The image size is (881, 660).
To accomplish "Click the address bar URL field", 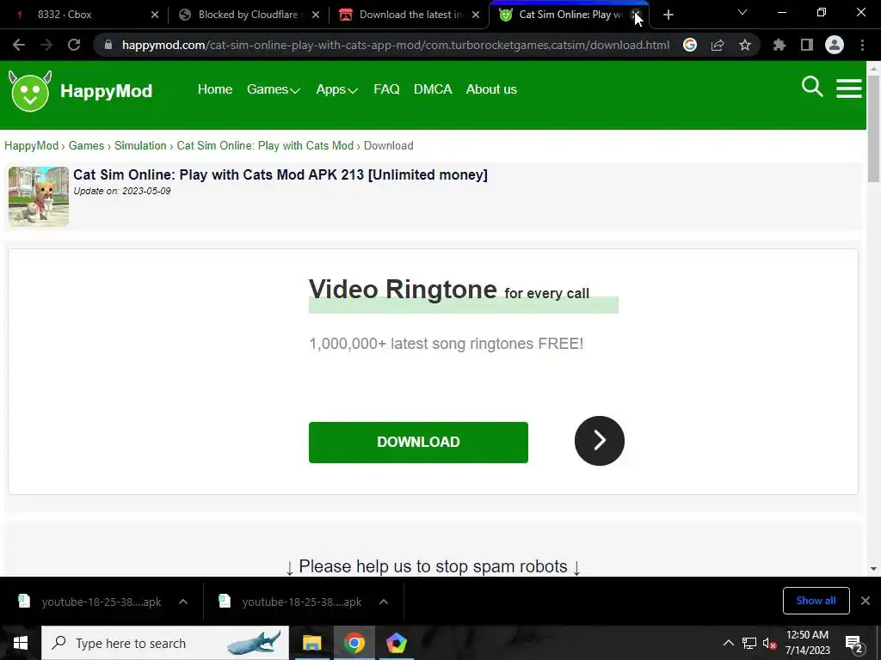I will click(x=395, y=45).
